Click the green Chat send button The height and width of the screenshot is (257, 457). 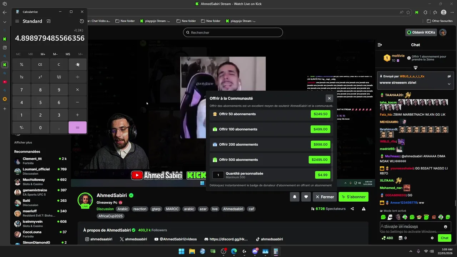click(x=445, y=238)
